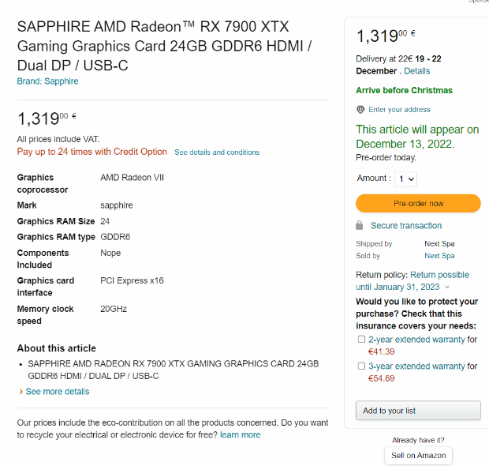Image resolution: width=489 pixels, height=466 pixels.
Task: Click the Pre-order now button
Action: tap(418, 203)
